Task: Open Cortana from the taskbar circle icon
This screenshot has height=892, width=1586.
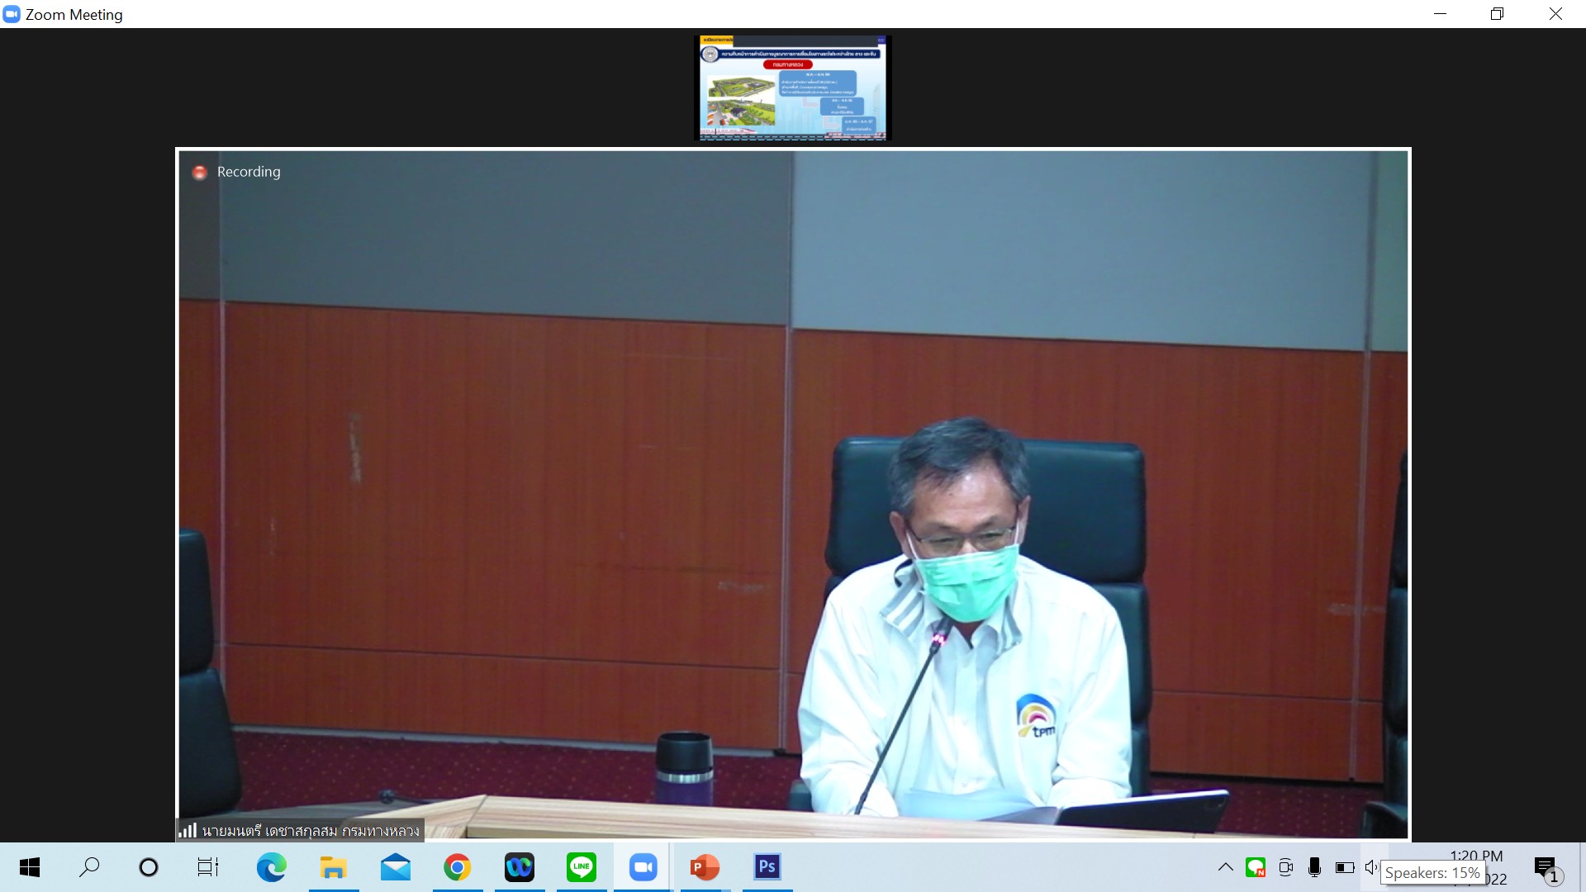Action: click(149, 867)
